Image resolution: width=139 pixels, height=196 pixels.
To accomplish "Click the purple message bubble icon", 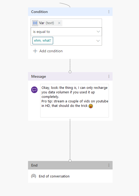I will pyautogui.click(x=34, y=90).
